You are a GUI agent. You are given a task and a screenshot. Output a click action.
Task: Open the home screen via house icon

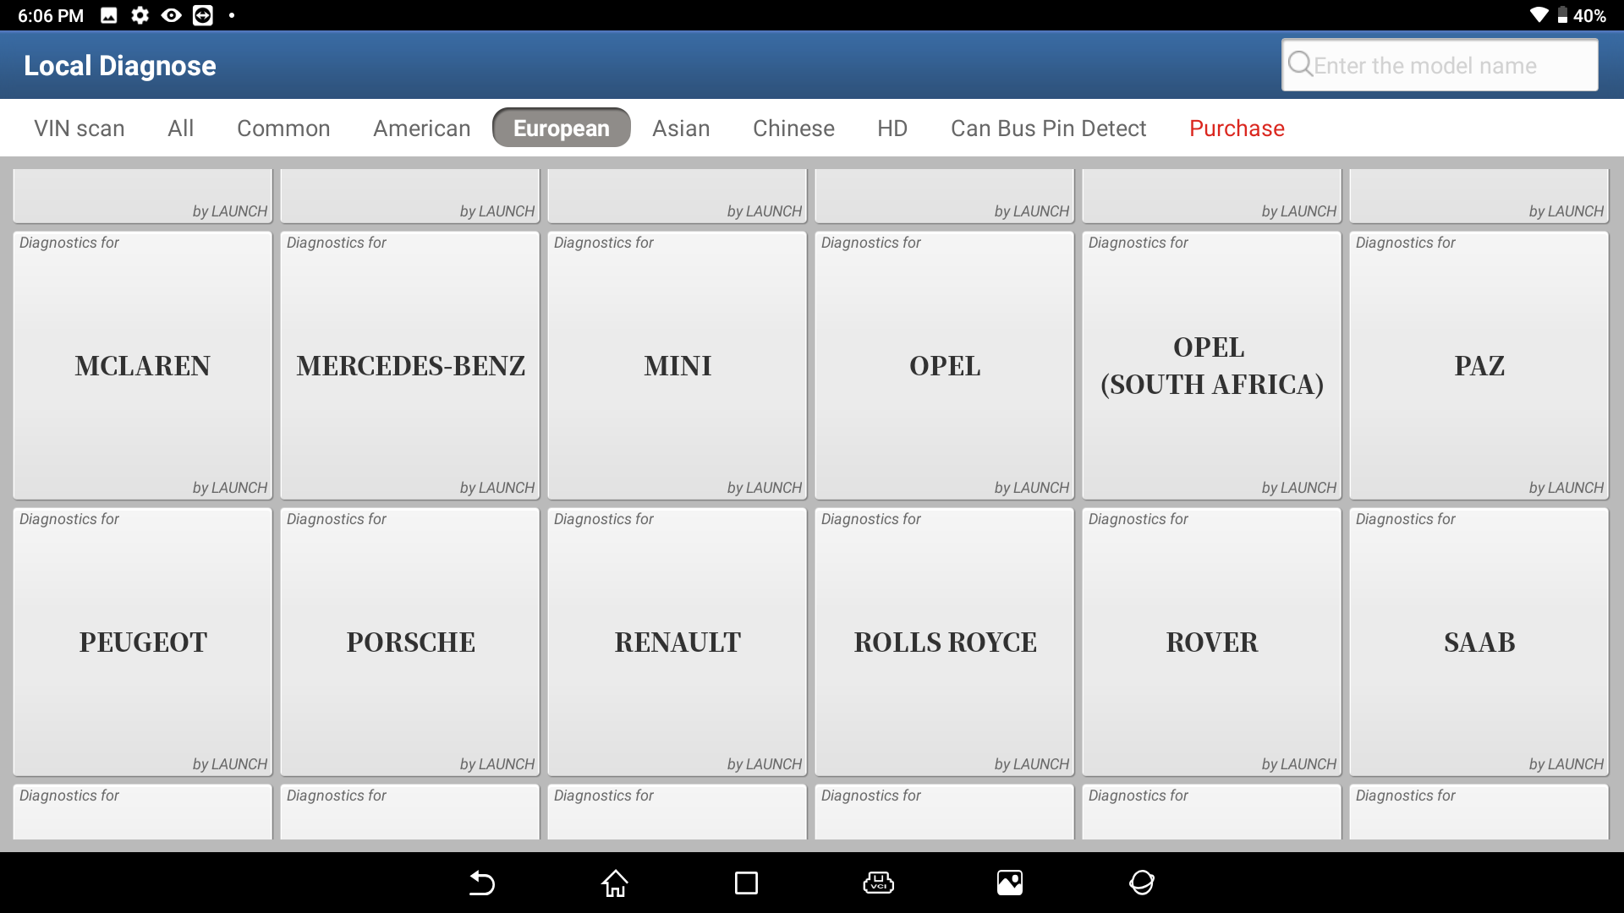point(613,881)
